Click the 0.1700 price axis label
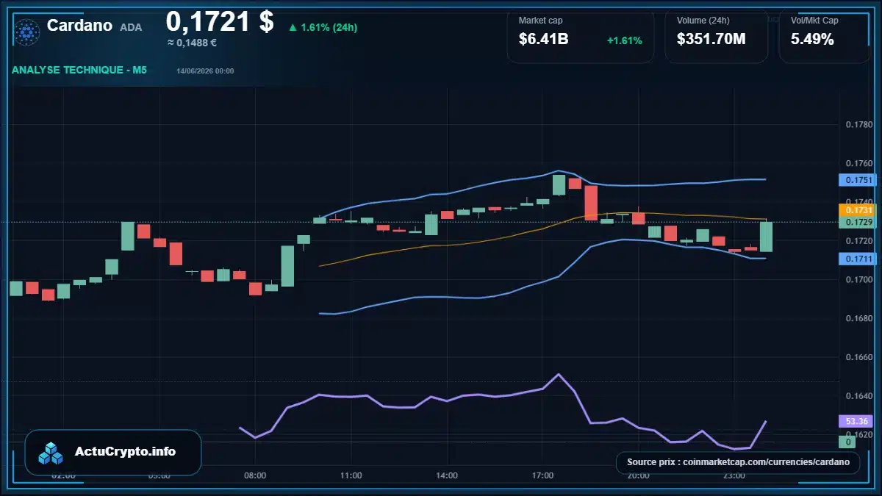This screenshot has width=882, height=496. (x=858, y=280)
